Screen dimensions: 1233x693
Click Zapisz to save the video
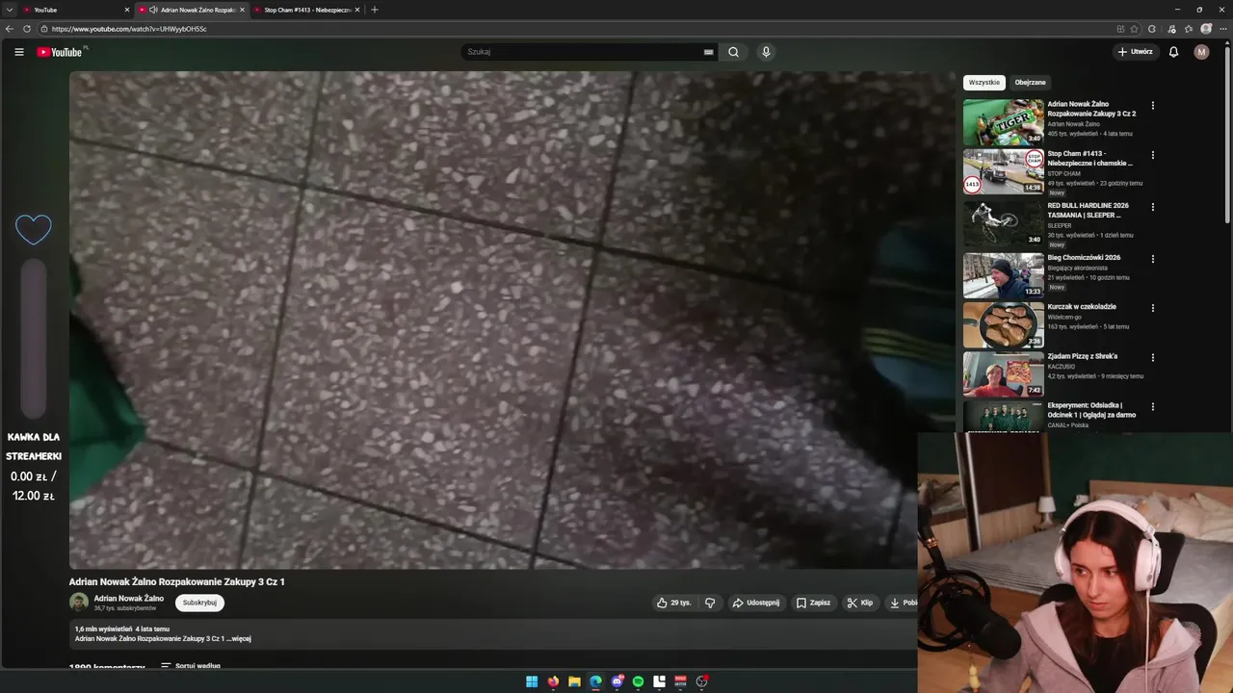coord(813,603)
